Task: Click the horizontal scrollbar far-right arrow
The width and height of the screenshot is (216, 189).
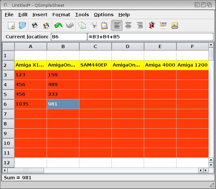Action: [206, 170]
